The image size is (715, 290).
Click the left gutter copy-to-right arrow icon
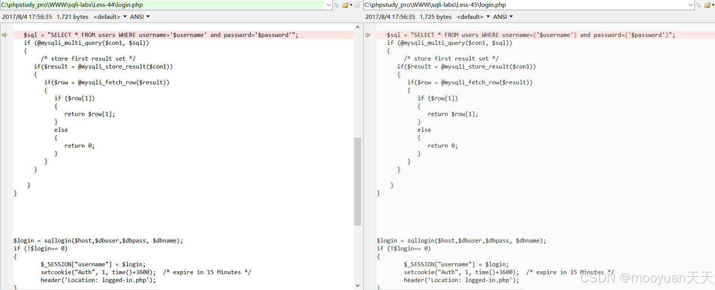tap(5, 35)
